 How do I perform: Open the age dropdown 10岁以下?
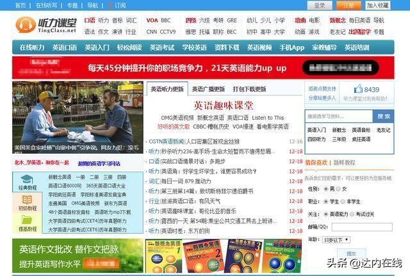(336, 239)
